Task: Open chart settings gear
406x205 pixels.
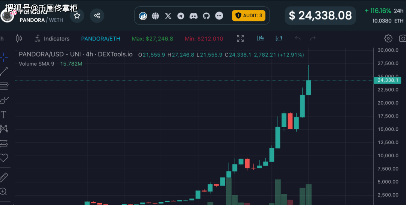Action: click(x=388, y=39)
